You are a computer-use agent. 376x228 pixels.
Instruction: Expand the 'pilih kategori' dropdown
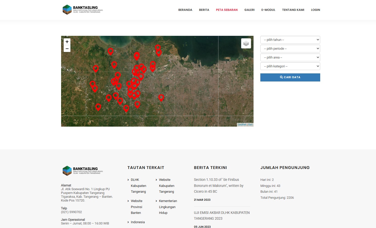click(x=290, y=66)
